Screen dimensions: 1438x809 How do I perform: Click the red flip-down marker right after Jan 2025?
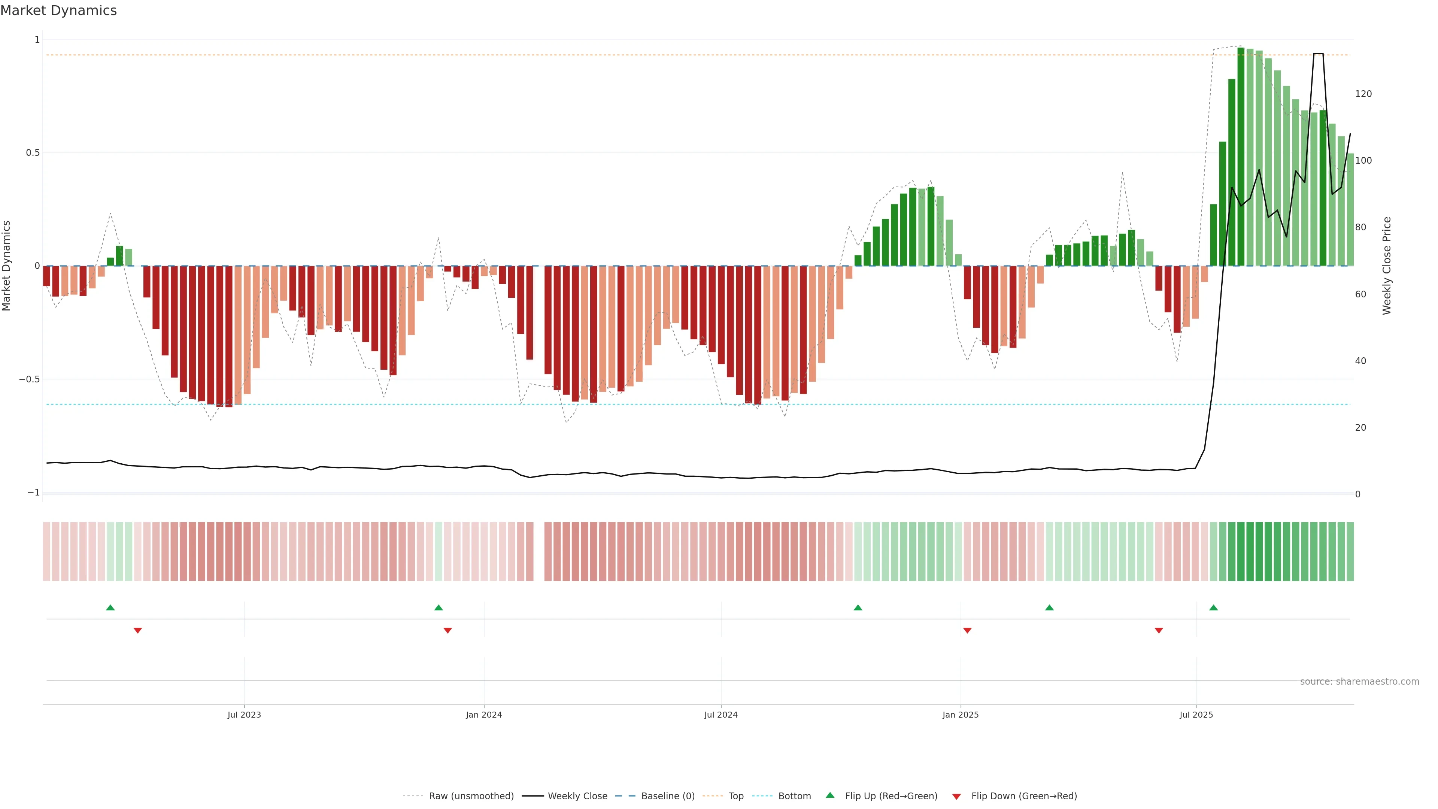coord(967,630)
